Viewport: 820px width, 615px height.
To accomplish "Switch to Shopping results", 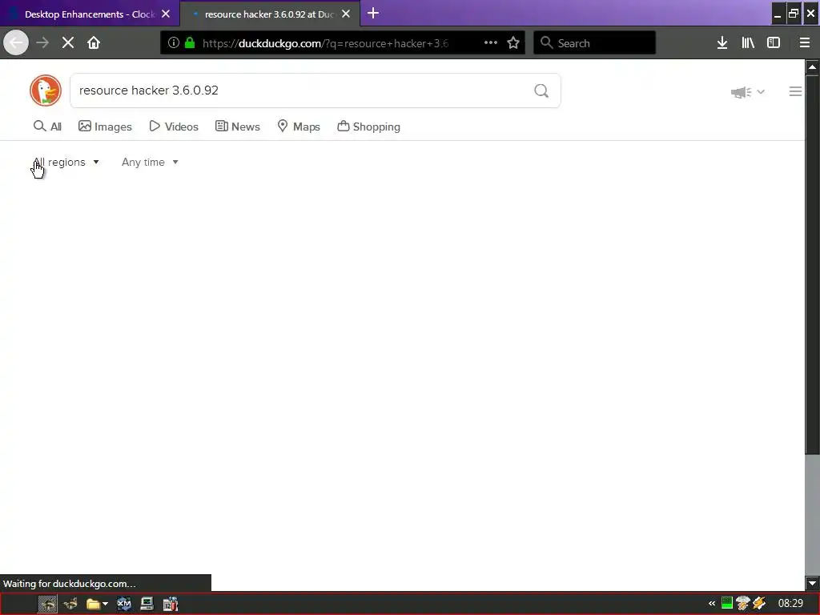I will point(368,127).
